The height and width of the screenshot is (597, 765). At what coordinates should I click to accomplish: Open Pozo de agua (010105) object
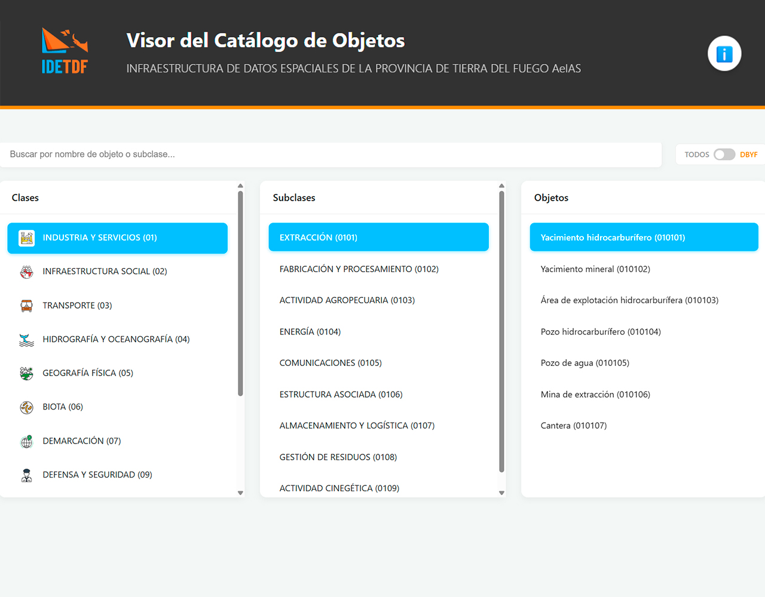click(x=585, y=363)
